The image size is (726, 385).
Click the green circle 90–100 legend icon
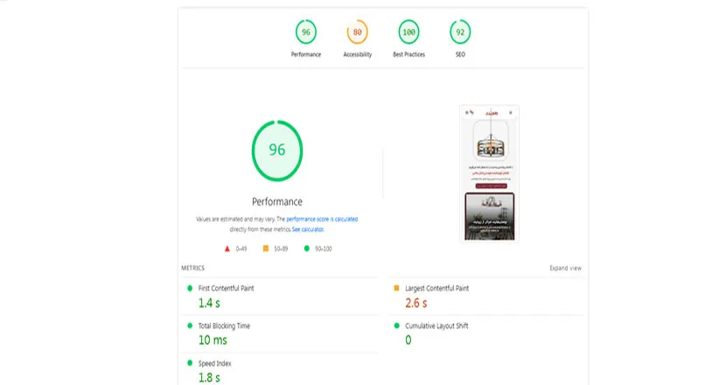[x=306, y=248]
